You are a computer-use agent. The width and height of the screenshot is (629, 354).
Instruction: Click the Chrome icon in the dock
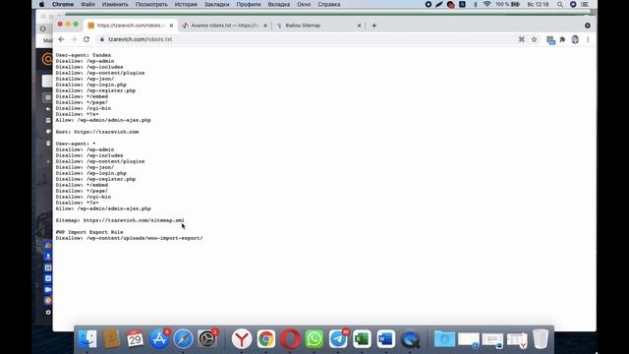(x=266, y=339)
